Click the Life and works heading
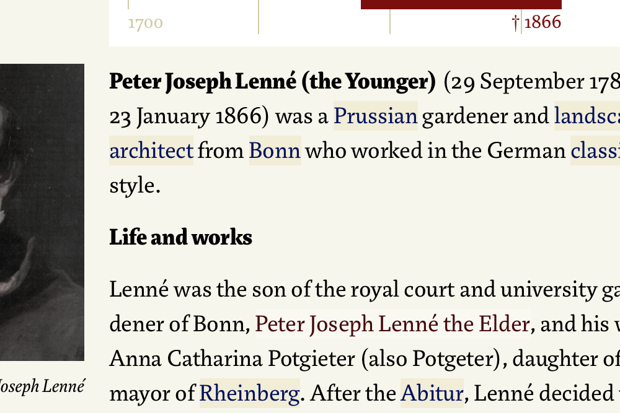The image size is (620, 413). [x=180, y=237]
